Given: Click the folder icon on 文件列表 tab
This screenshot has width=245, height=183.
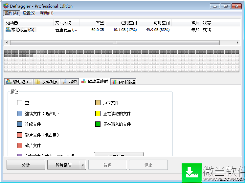Looking at the screenshot, I should [x=37, y=82].
